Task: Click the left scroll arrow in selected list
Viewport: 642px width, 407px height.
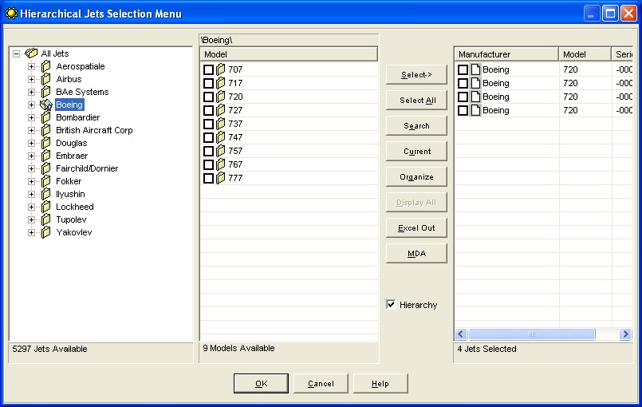Action: coord(461,334)
